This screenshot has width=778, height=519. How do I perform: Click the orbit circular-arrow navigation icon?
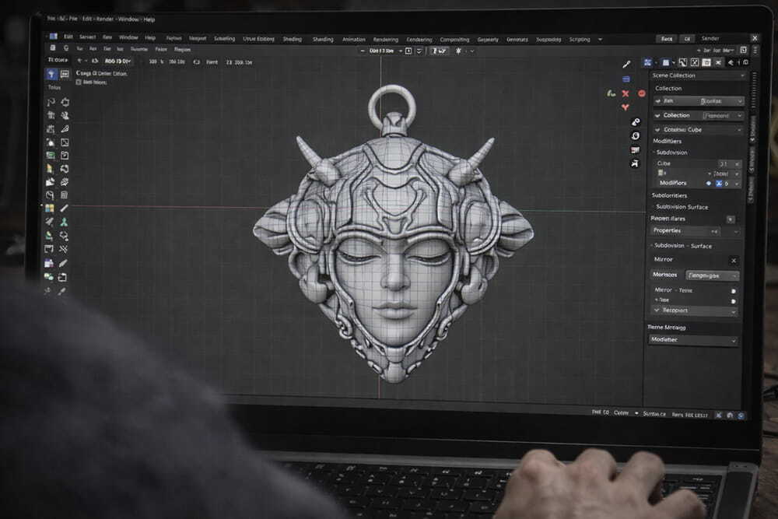coord(635,135)
